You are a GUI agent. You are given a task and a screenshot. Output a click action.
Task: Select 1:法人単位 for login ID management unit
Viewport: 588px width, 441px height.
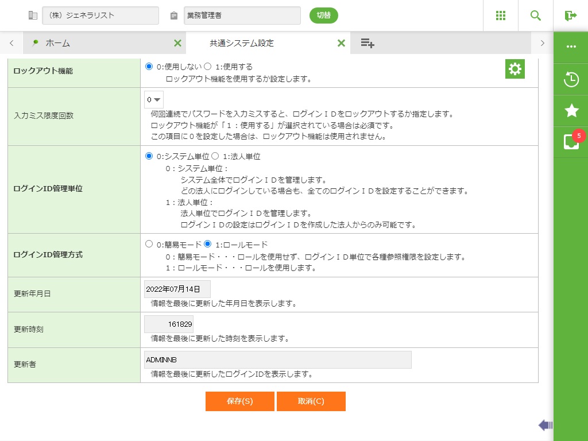tap(215, 156)
